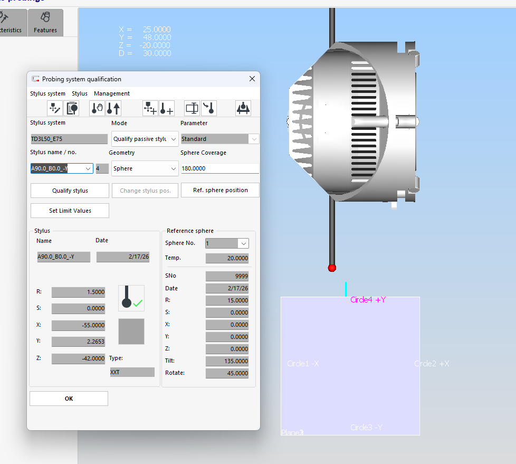
Task: Switch to the Features tab
Action: (x=45, y=24)
